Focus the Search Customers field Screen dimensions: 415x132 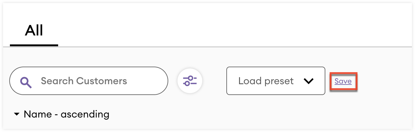pos(93,81)
